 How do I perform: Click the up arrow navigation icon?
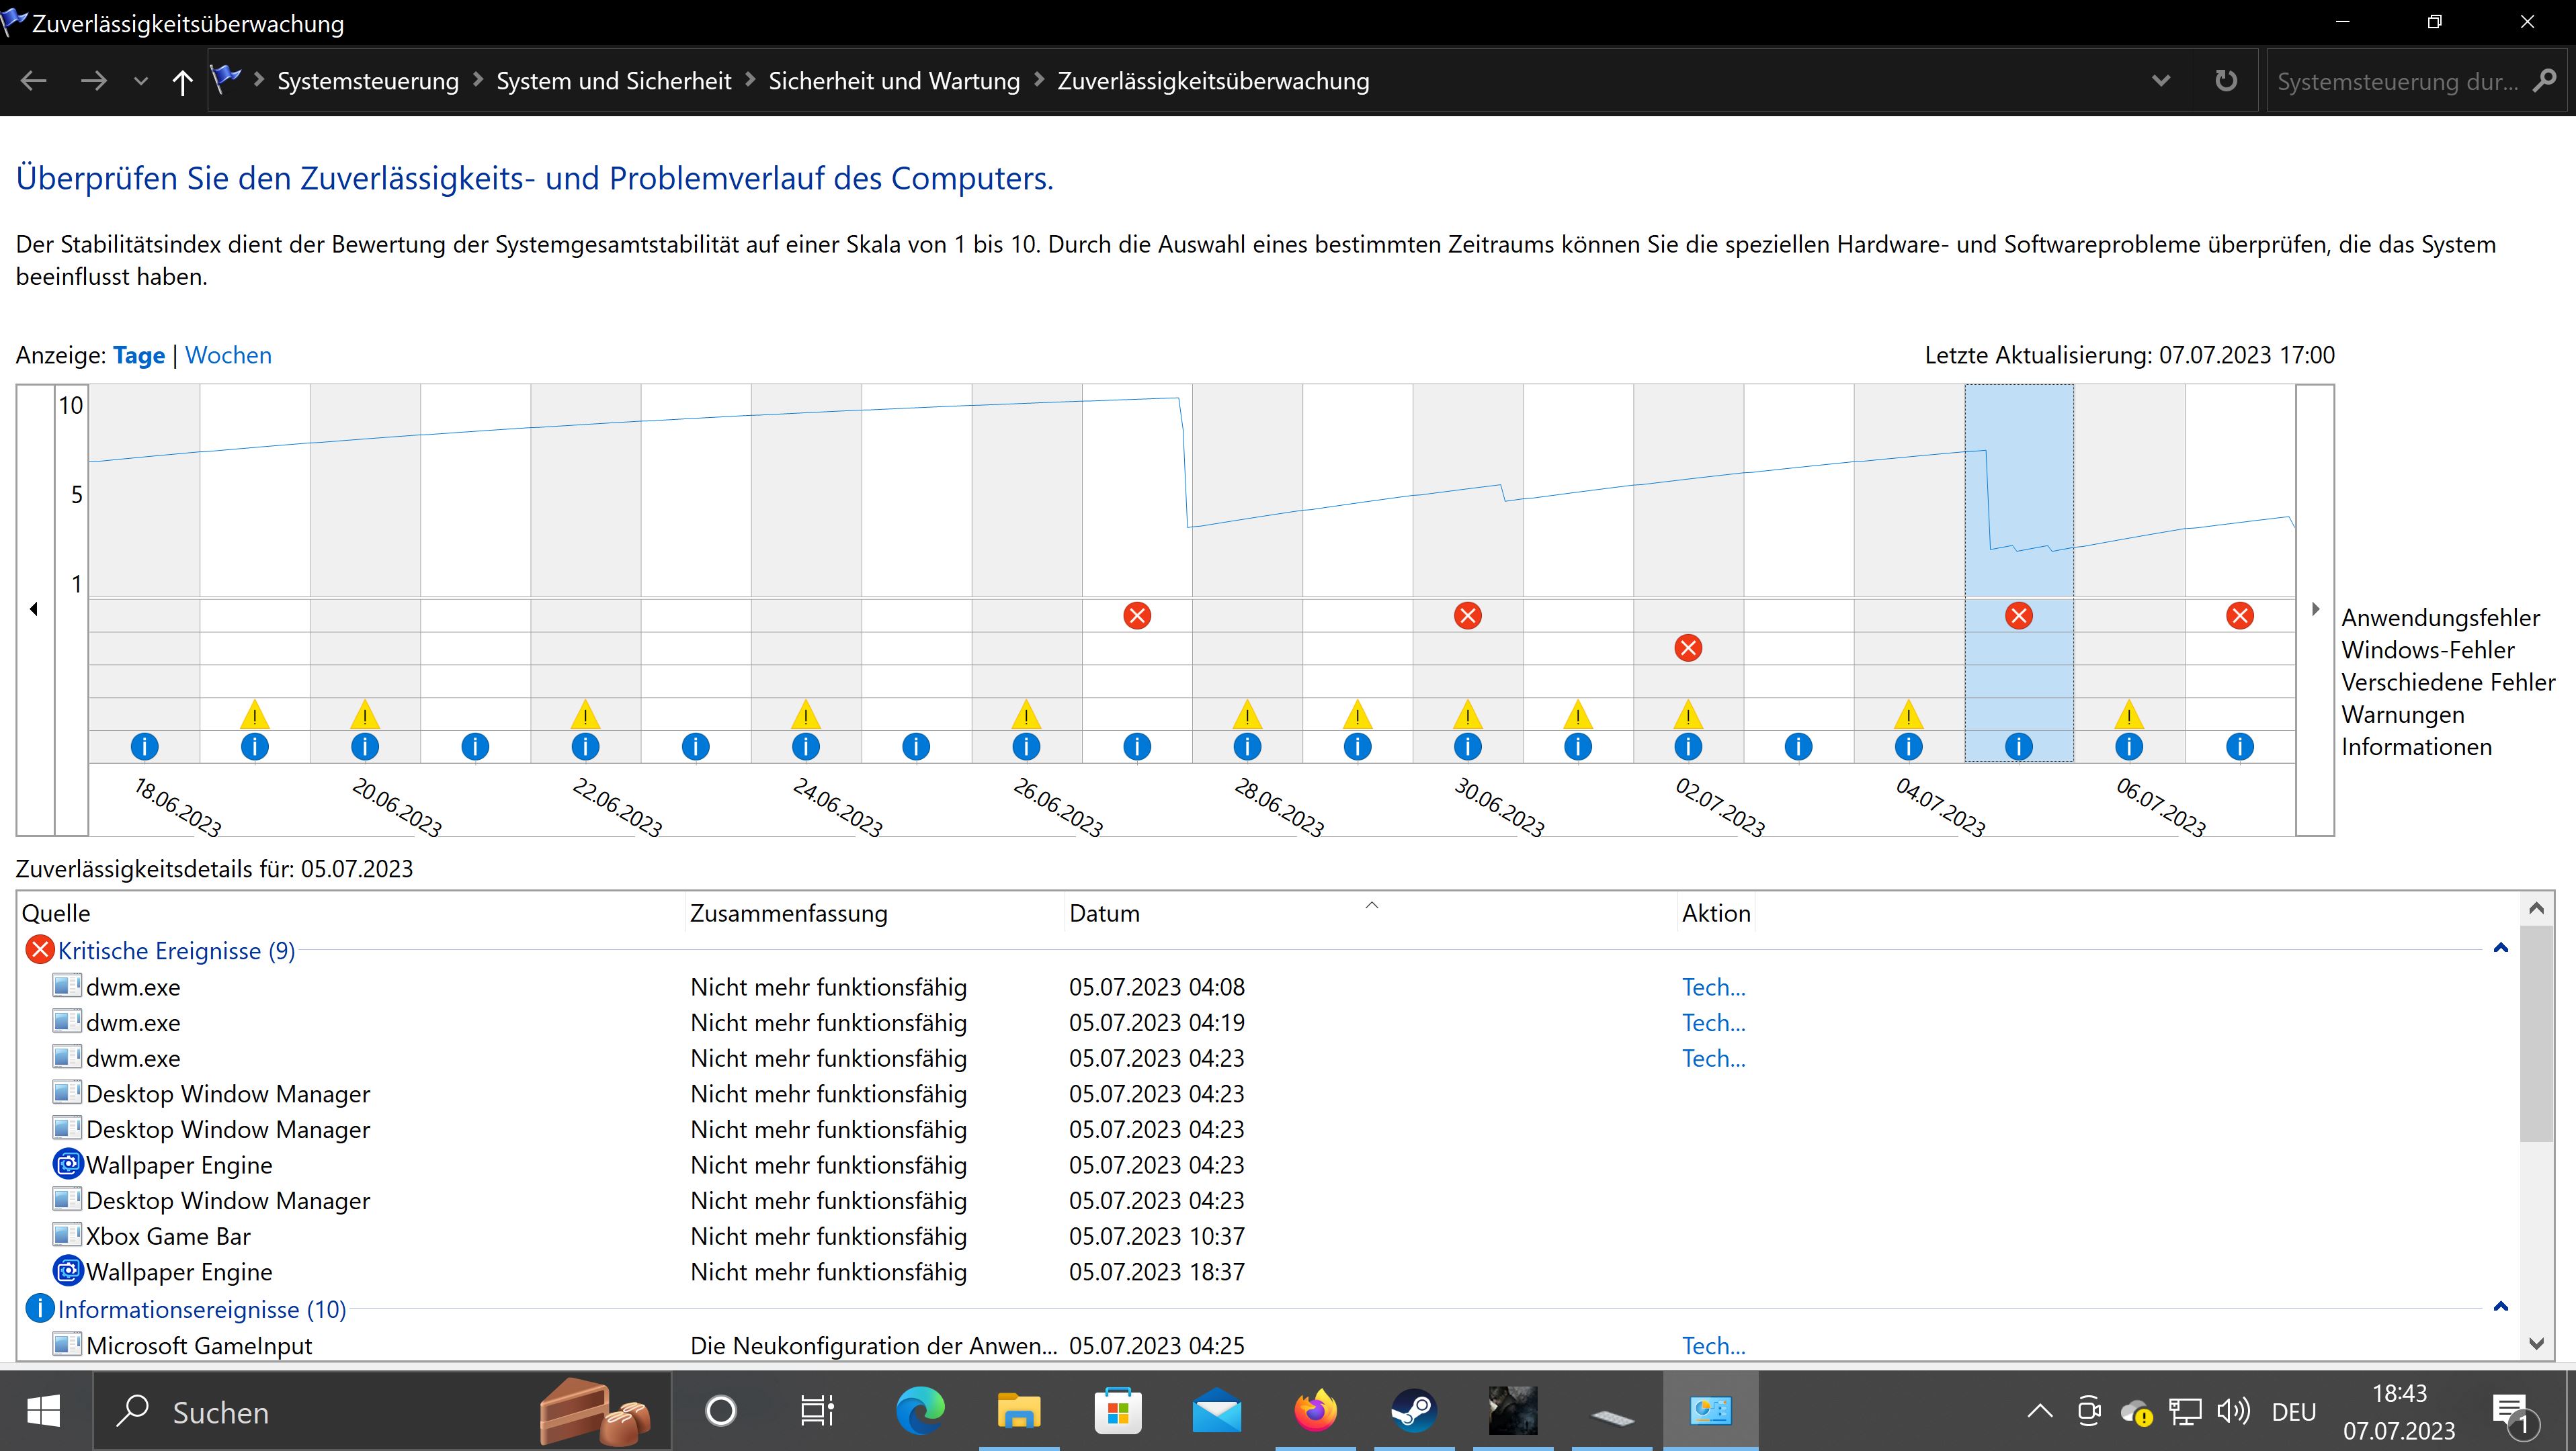[182, 82]
